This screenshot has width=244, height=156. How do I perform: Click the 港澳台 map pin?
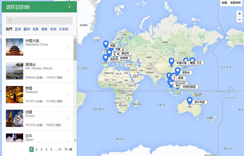178,71
